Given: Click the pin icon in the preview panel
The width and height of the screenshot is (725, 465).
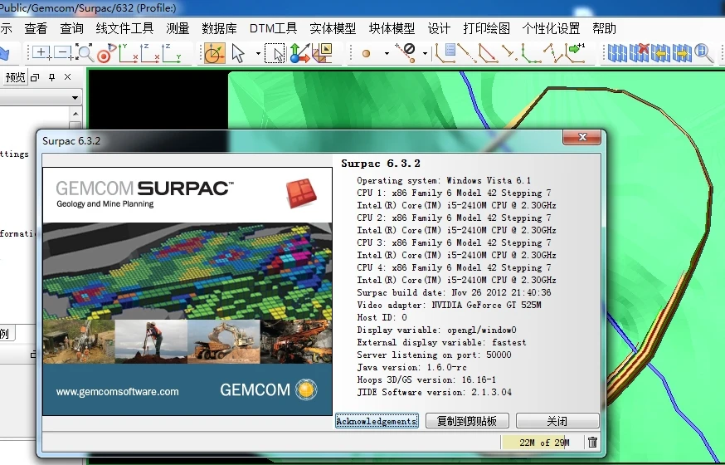Looking at the screenshot, I should [51, 77].
